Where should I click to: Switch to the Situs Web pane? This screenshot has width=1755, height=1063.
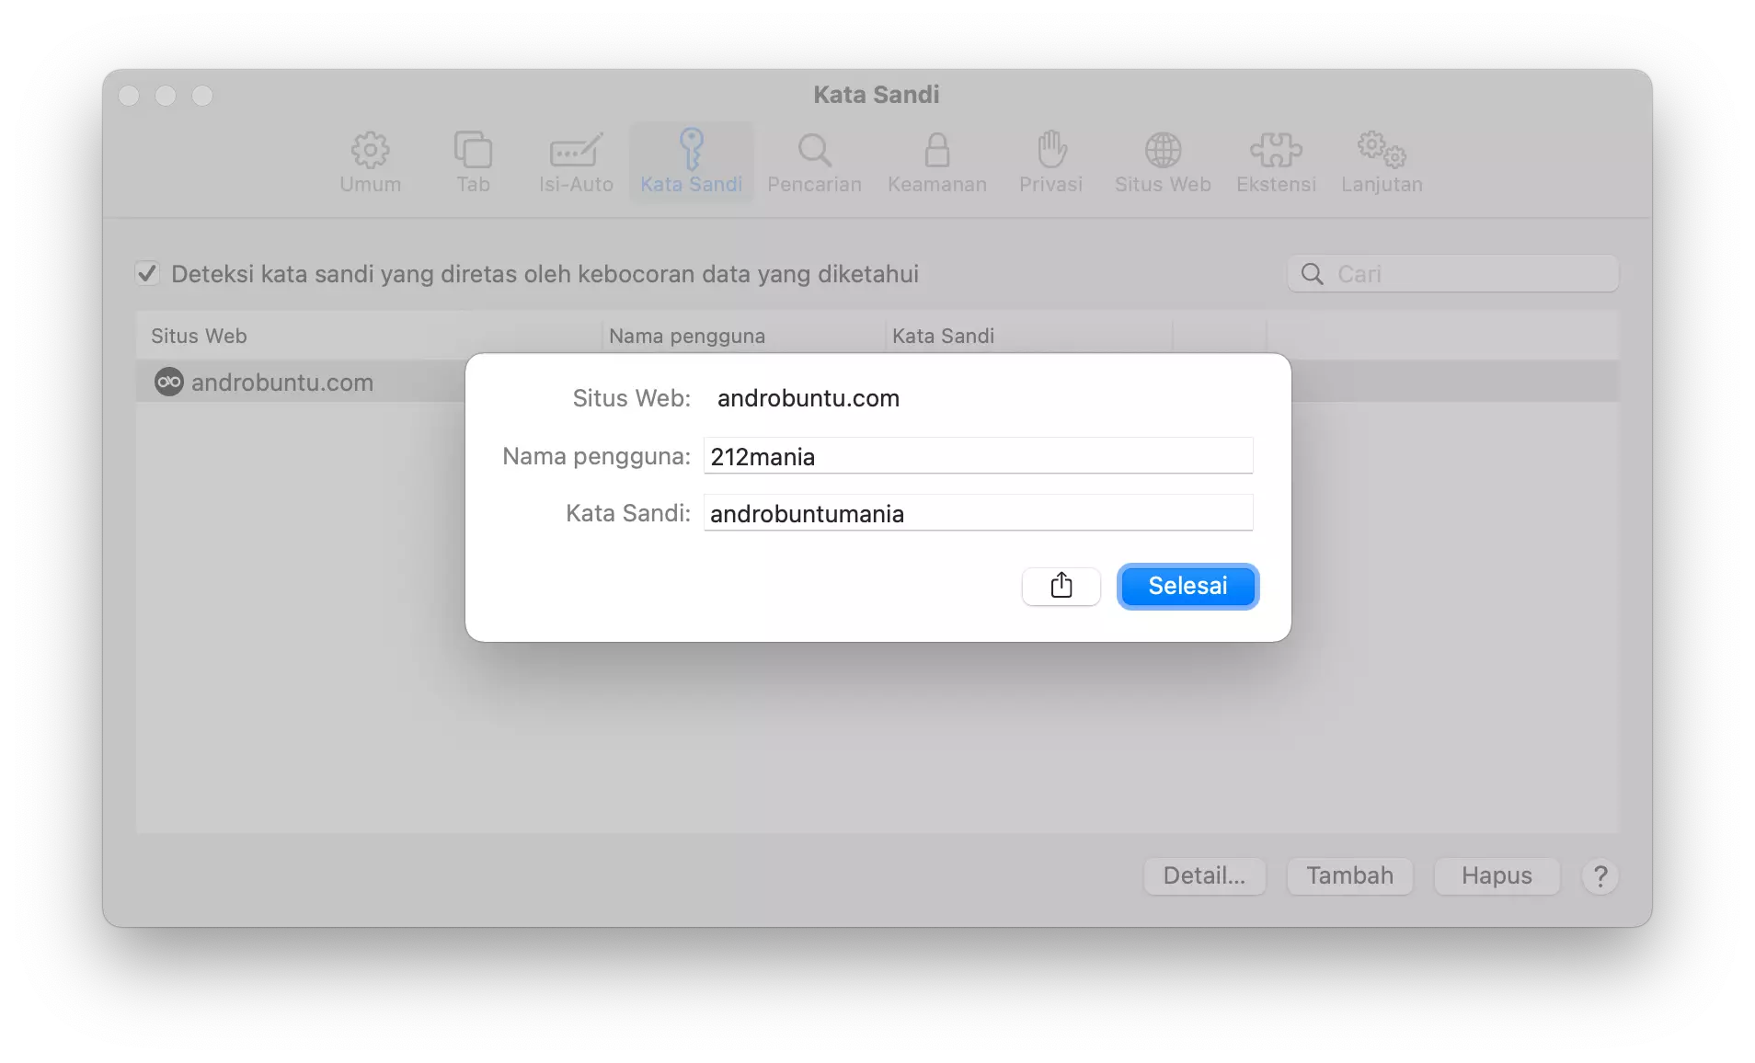1163,162
